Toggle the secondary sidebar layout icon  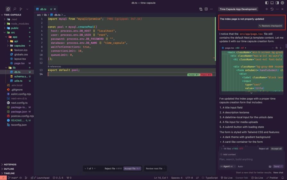click(x=277, y=3)
